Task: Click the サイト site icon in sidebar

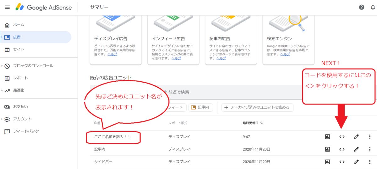Action: click(7, 49)
